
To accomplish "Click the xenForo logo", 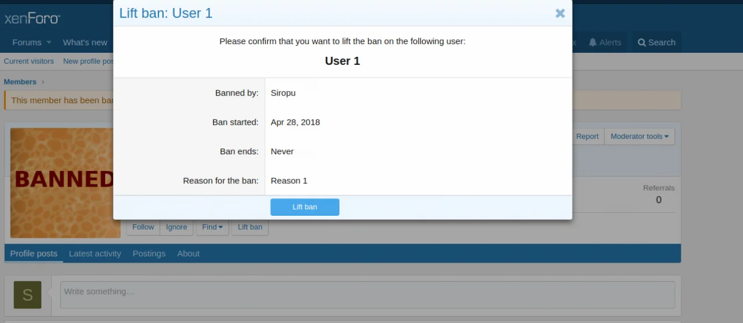I will (x=33, y=19).
